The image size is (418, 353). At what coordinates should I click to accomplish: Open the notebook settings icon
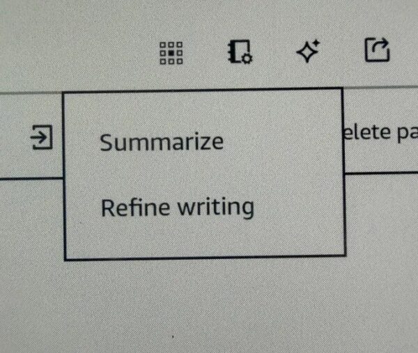pos(240,52)
